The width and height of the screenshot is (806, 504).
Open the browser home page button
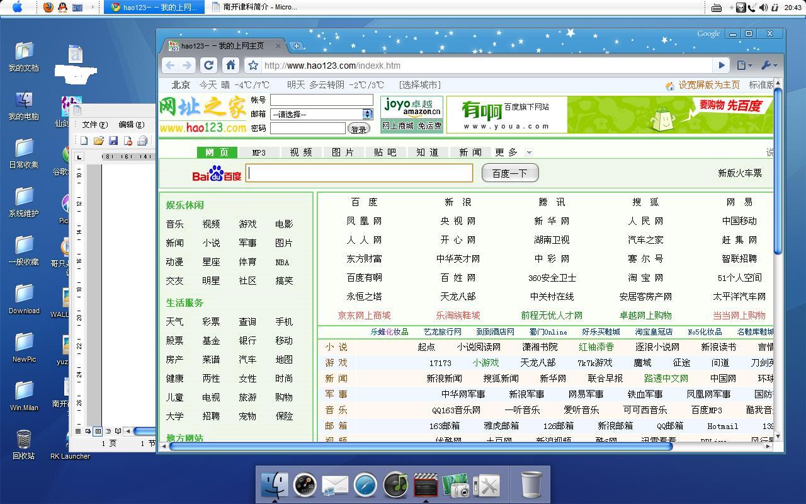coord(230,65)
